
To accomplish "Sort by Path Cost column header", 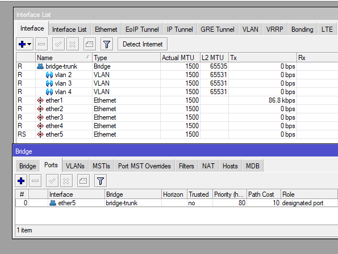I will (264, 194).
